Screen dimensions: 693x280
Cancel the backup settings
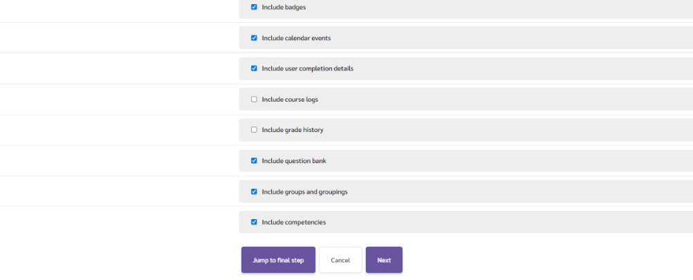click(340, 260)
